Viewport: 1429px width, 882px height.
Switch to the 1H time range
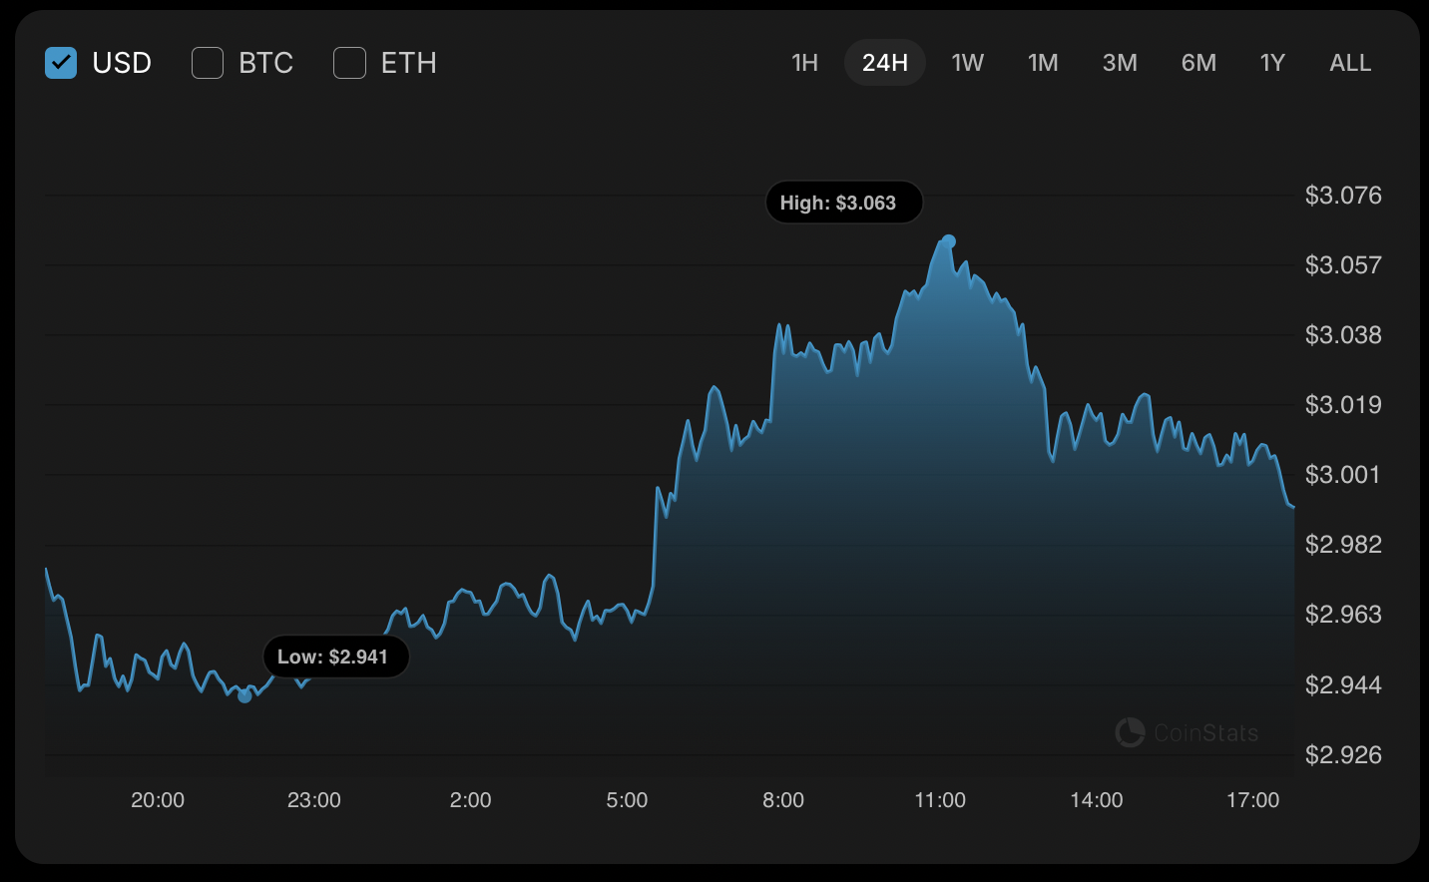coord(804,63)
